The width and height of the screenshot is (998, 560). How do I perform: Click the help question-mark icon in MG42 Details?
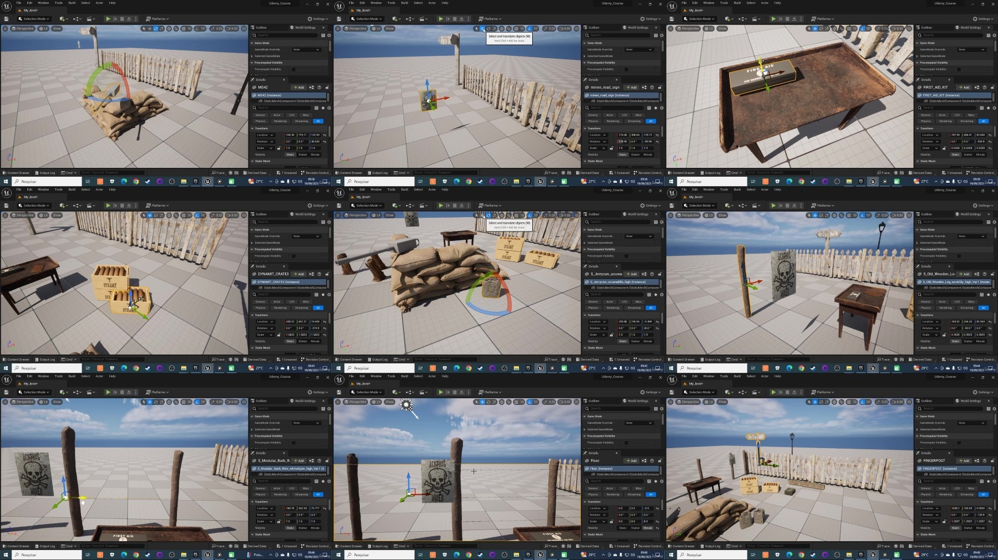click(319, 88)
